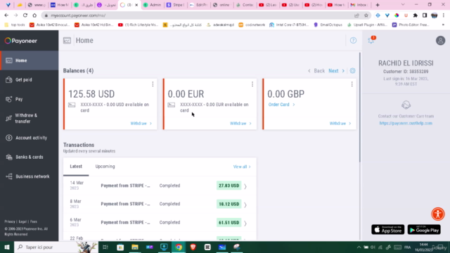
Task: Withdraw from the EUR balance
Action: pos(240,124)
